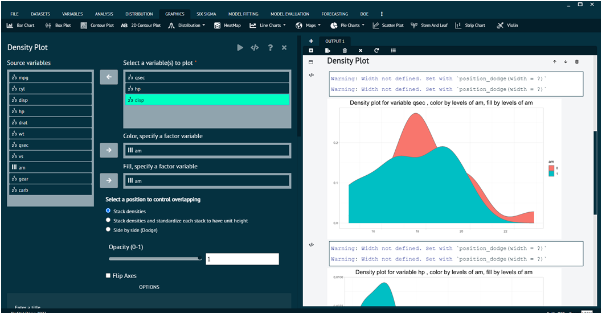602x314 pixels.
Task: Toggle code view above the hp plot
Action: coord(312,245)
